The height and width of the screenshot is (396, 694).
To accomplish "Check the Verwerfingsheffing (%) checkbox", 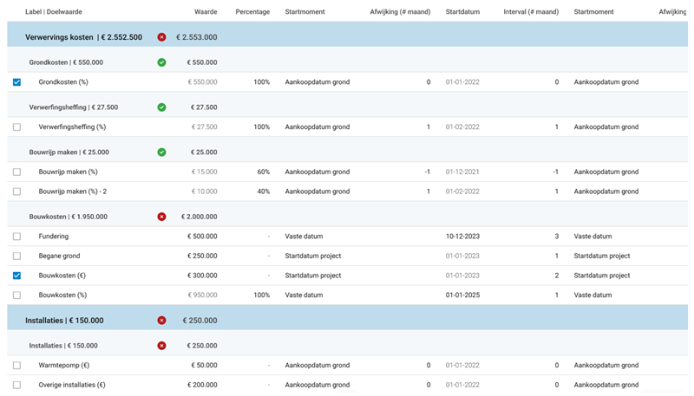I will pos(17,127).
